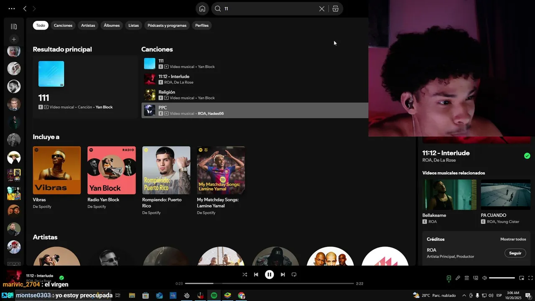This screenshot has width=535, height=301.
Task: Open the Browse icon beside search
Action: click(335, 9)
